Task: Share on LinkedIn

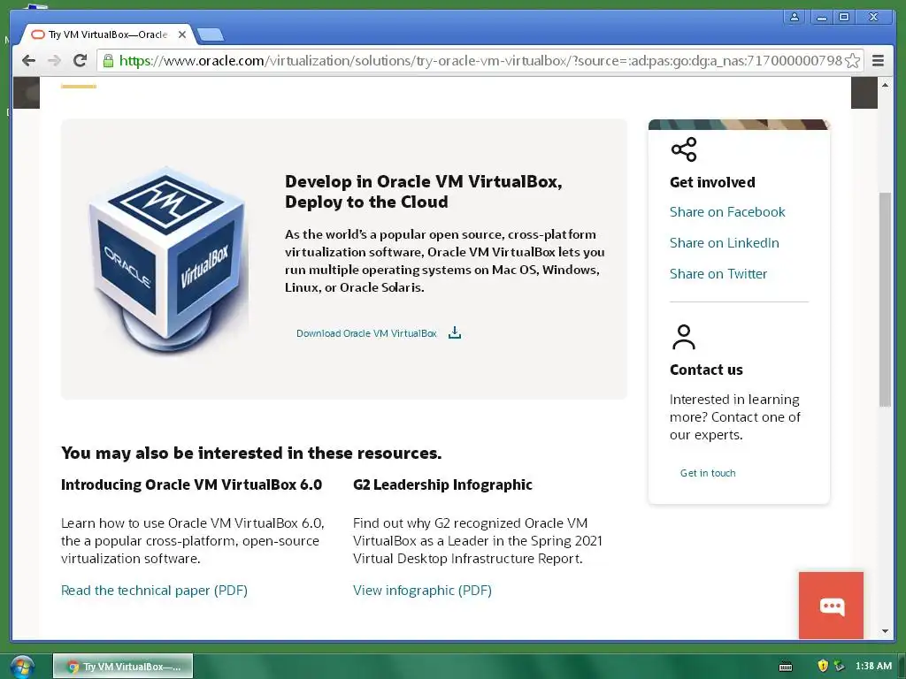Action: click(724, 243)
